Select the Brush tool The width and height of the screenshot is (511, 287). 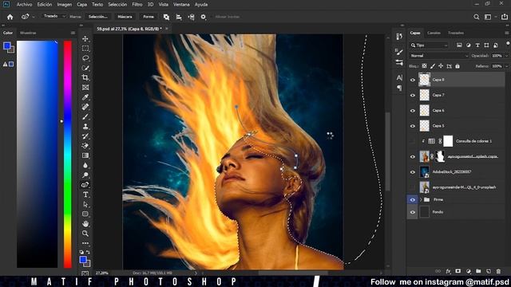(85, 116)
